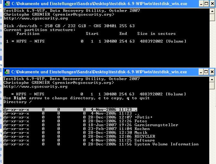Viewport: 216px width, 164px height.
Task: Minimize the bottom TestDisk window
Action: click(x=201, y=72)
